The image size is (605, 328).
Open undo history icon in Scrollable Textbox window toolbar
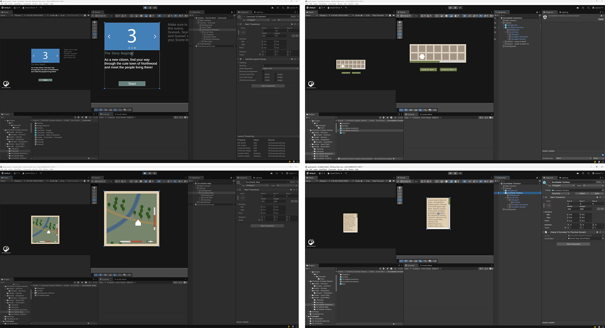[583, 173]
